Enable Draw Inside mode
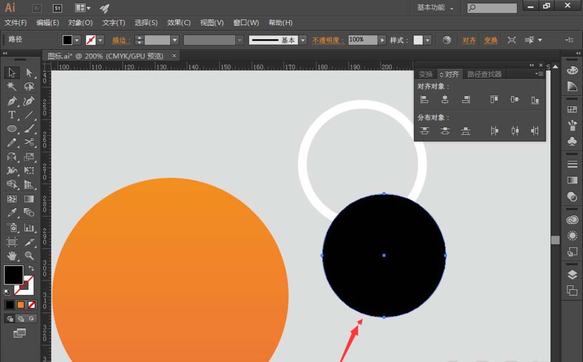The image size is (583, 362). [x=31, y=318]
